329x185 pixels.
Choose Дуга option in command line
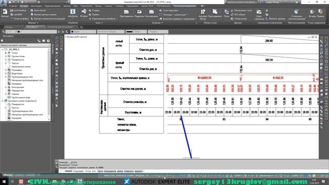[101, 171]
